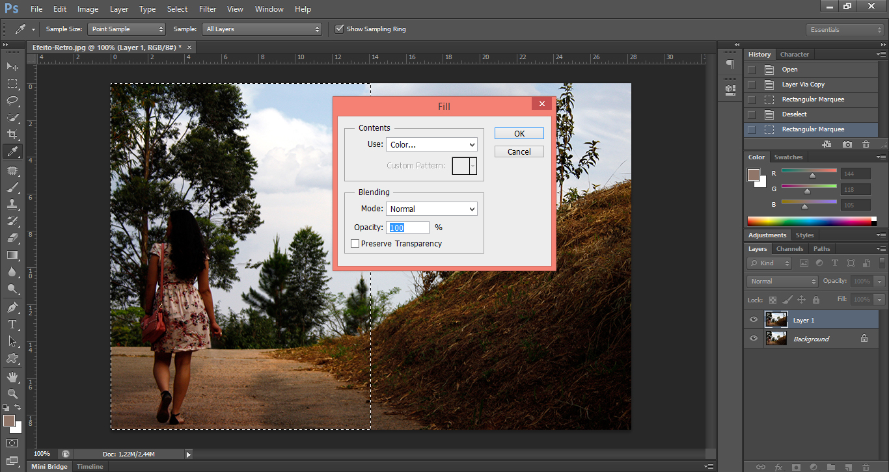The height and width of the screenshot is (472, 889).
Task: Select the Lasso tool
Action: click(12, 101)
